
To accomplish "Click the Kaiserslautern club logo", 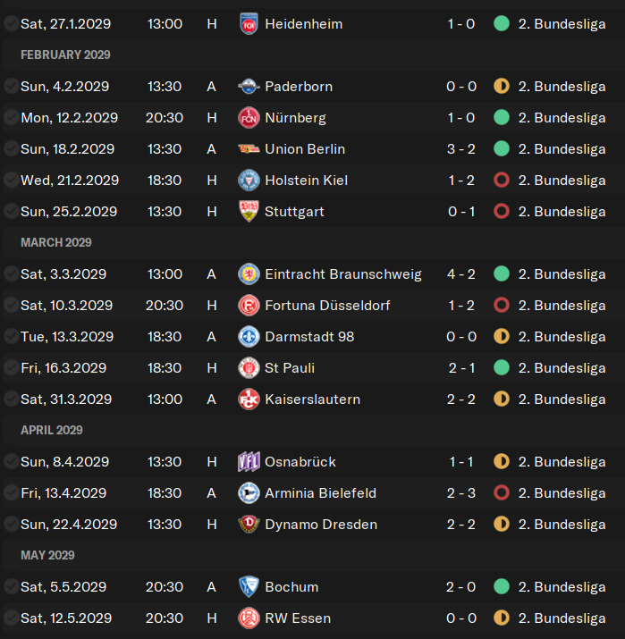I will click(249, 399).
